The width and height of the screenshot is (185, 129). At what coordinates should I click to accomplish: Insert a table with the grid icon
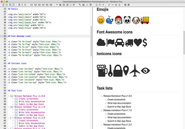[91, 5]
